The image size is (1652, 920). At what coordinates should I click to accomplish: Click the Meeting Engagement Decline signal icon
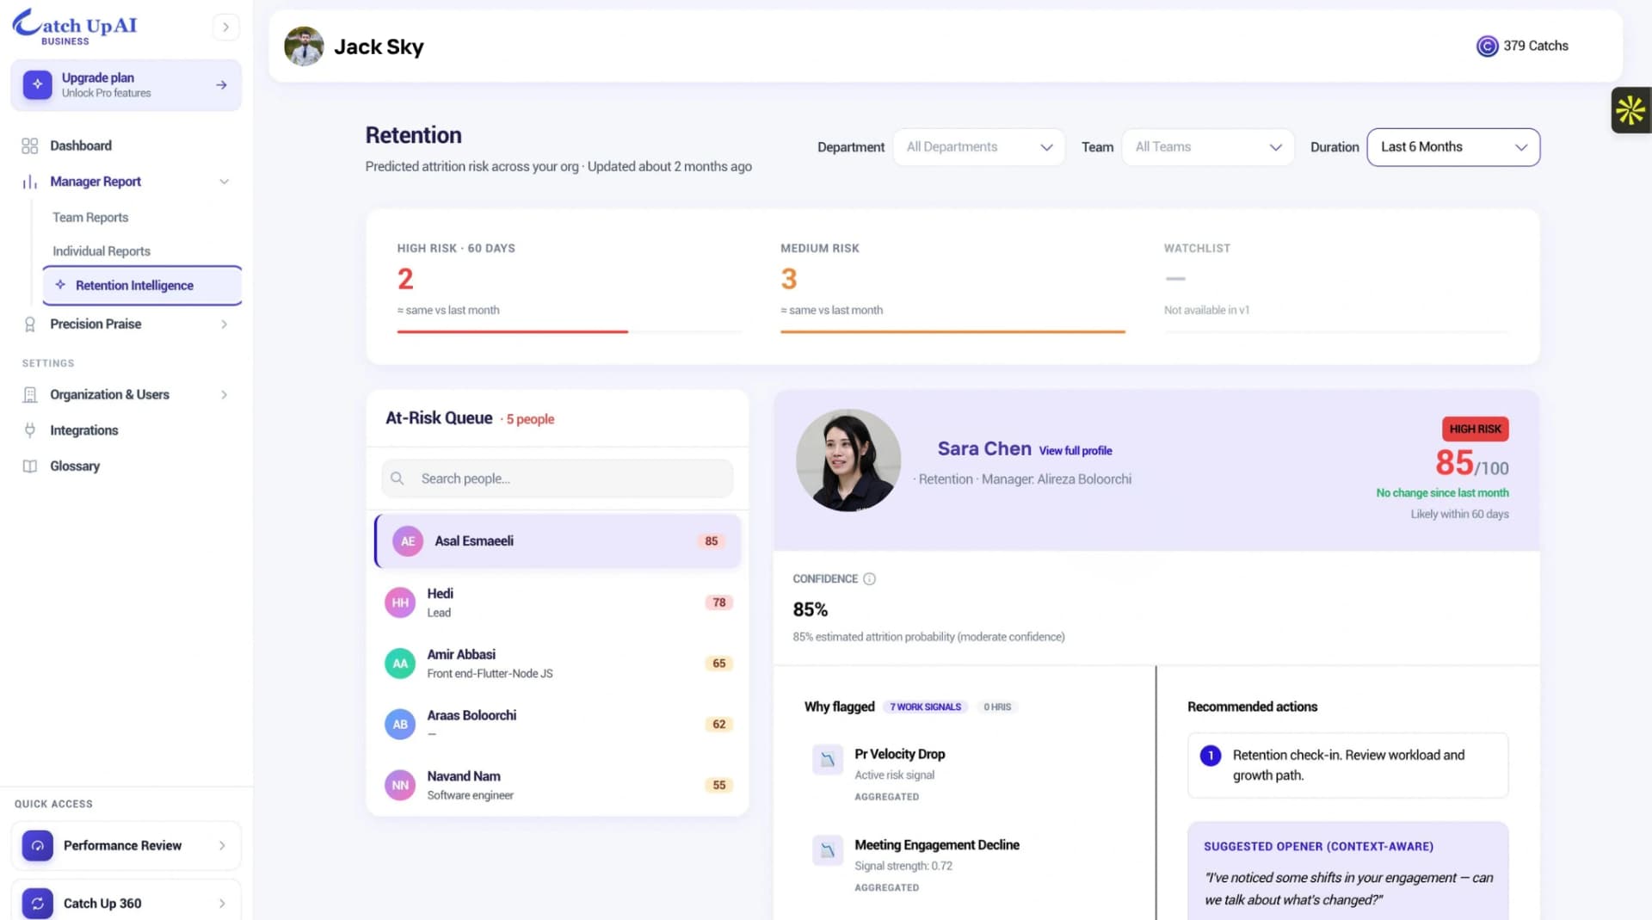(x=828, y=851)
